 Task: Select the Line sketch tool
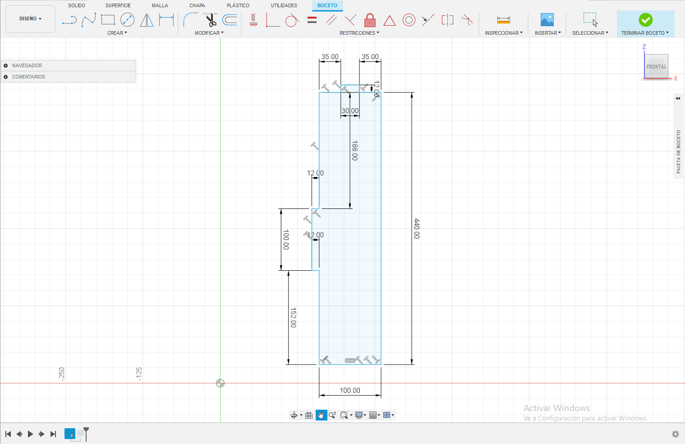[x=69, y=20]
